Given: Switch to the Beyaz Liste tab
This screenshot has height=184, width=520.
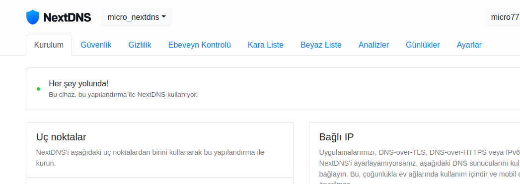Looking at the screenshot, I should [x=321, y=45].
